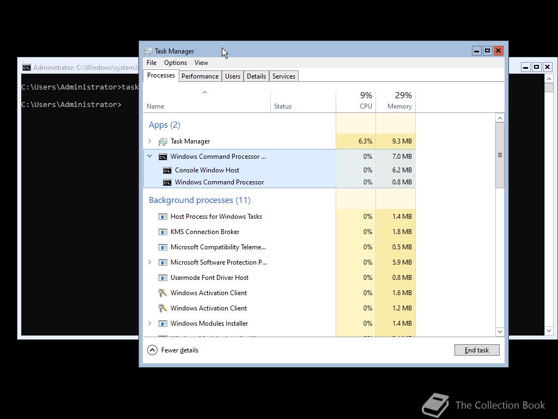558x419 pixels.
Task: Maximize the Command Prompt window
Action: [537, 67]
